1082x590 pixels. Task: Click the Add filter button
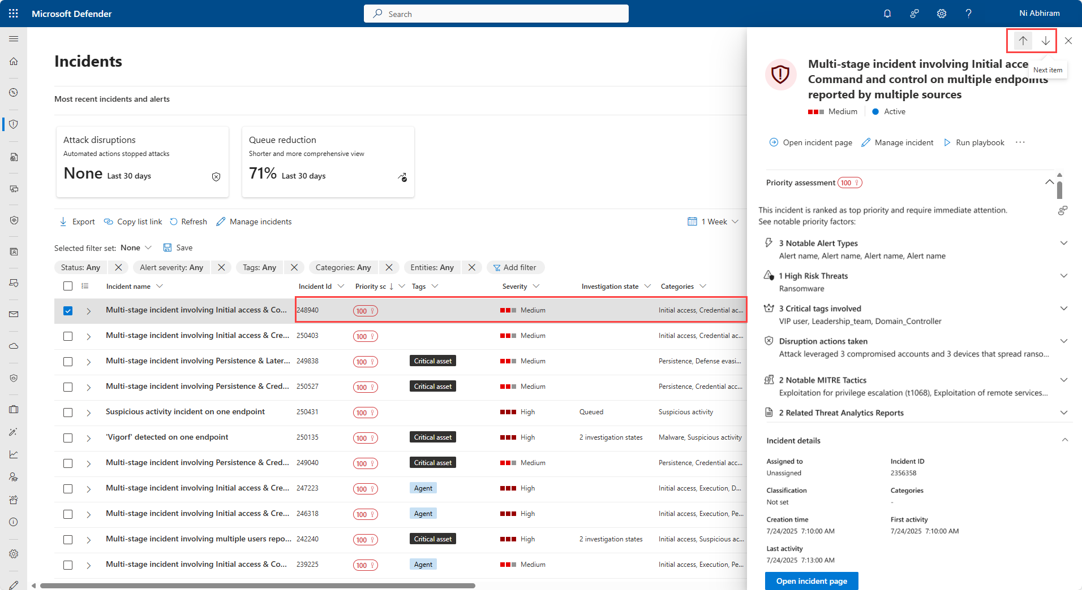coord(515,267)
